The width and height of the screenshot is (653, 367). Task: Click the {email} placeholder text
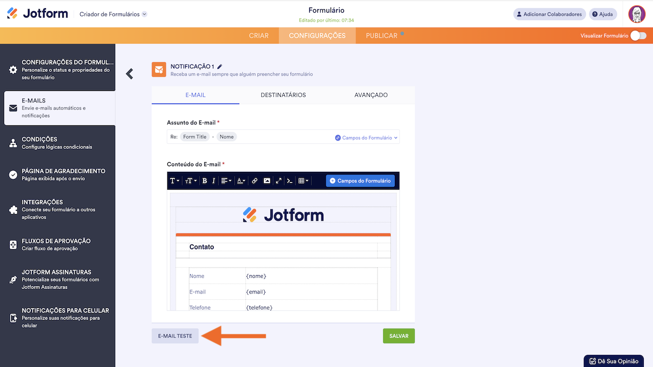click(x=256, y=292)
